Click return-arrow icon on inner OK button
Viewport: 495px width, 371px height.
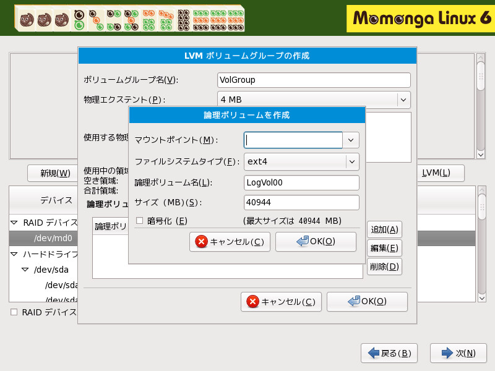(303, 242)
